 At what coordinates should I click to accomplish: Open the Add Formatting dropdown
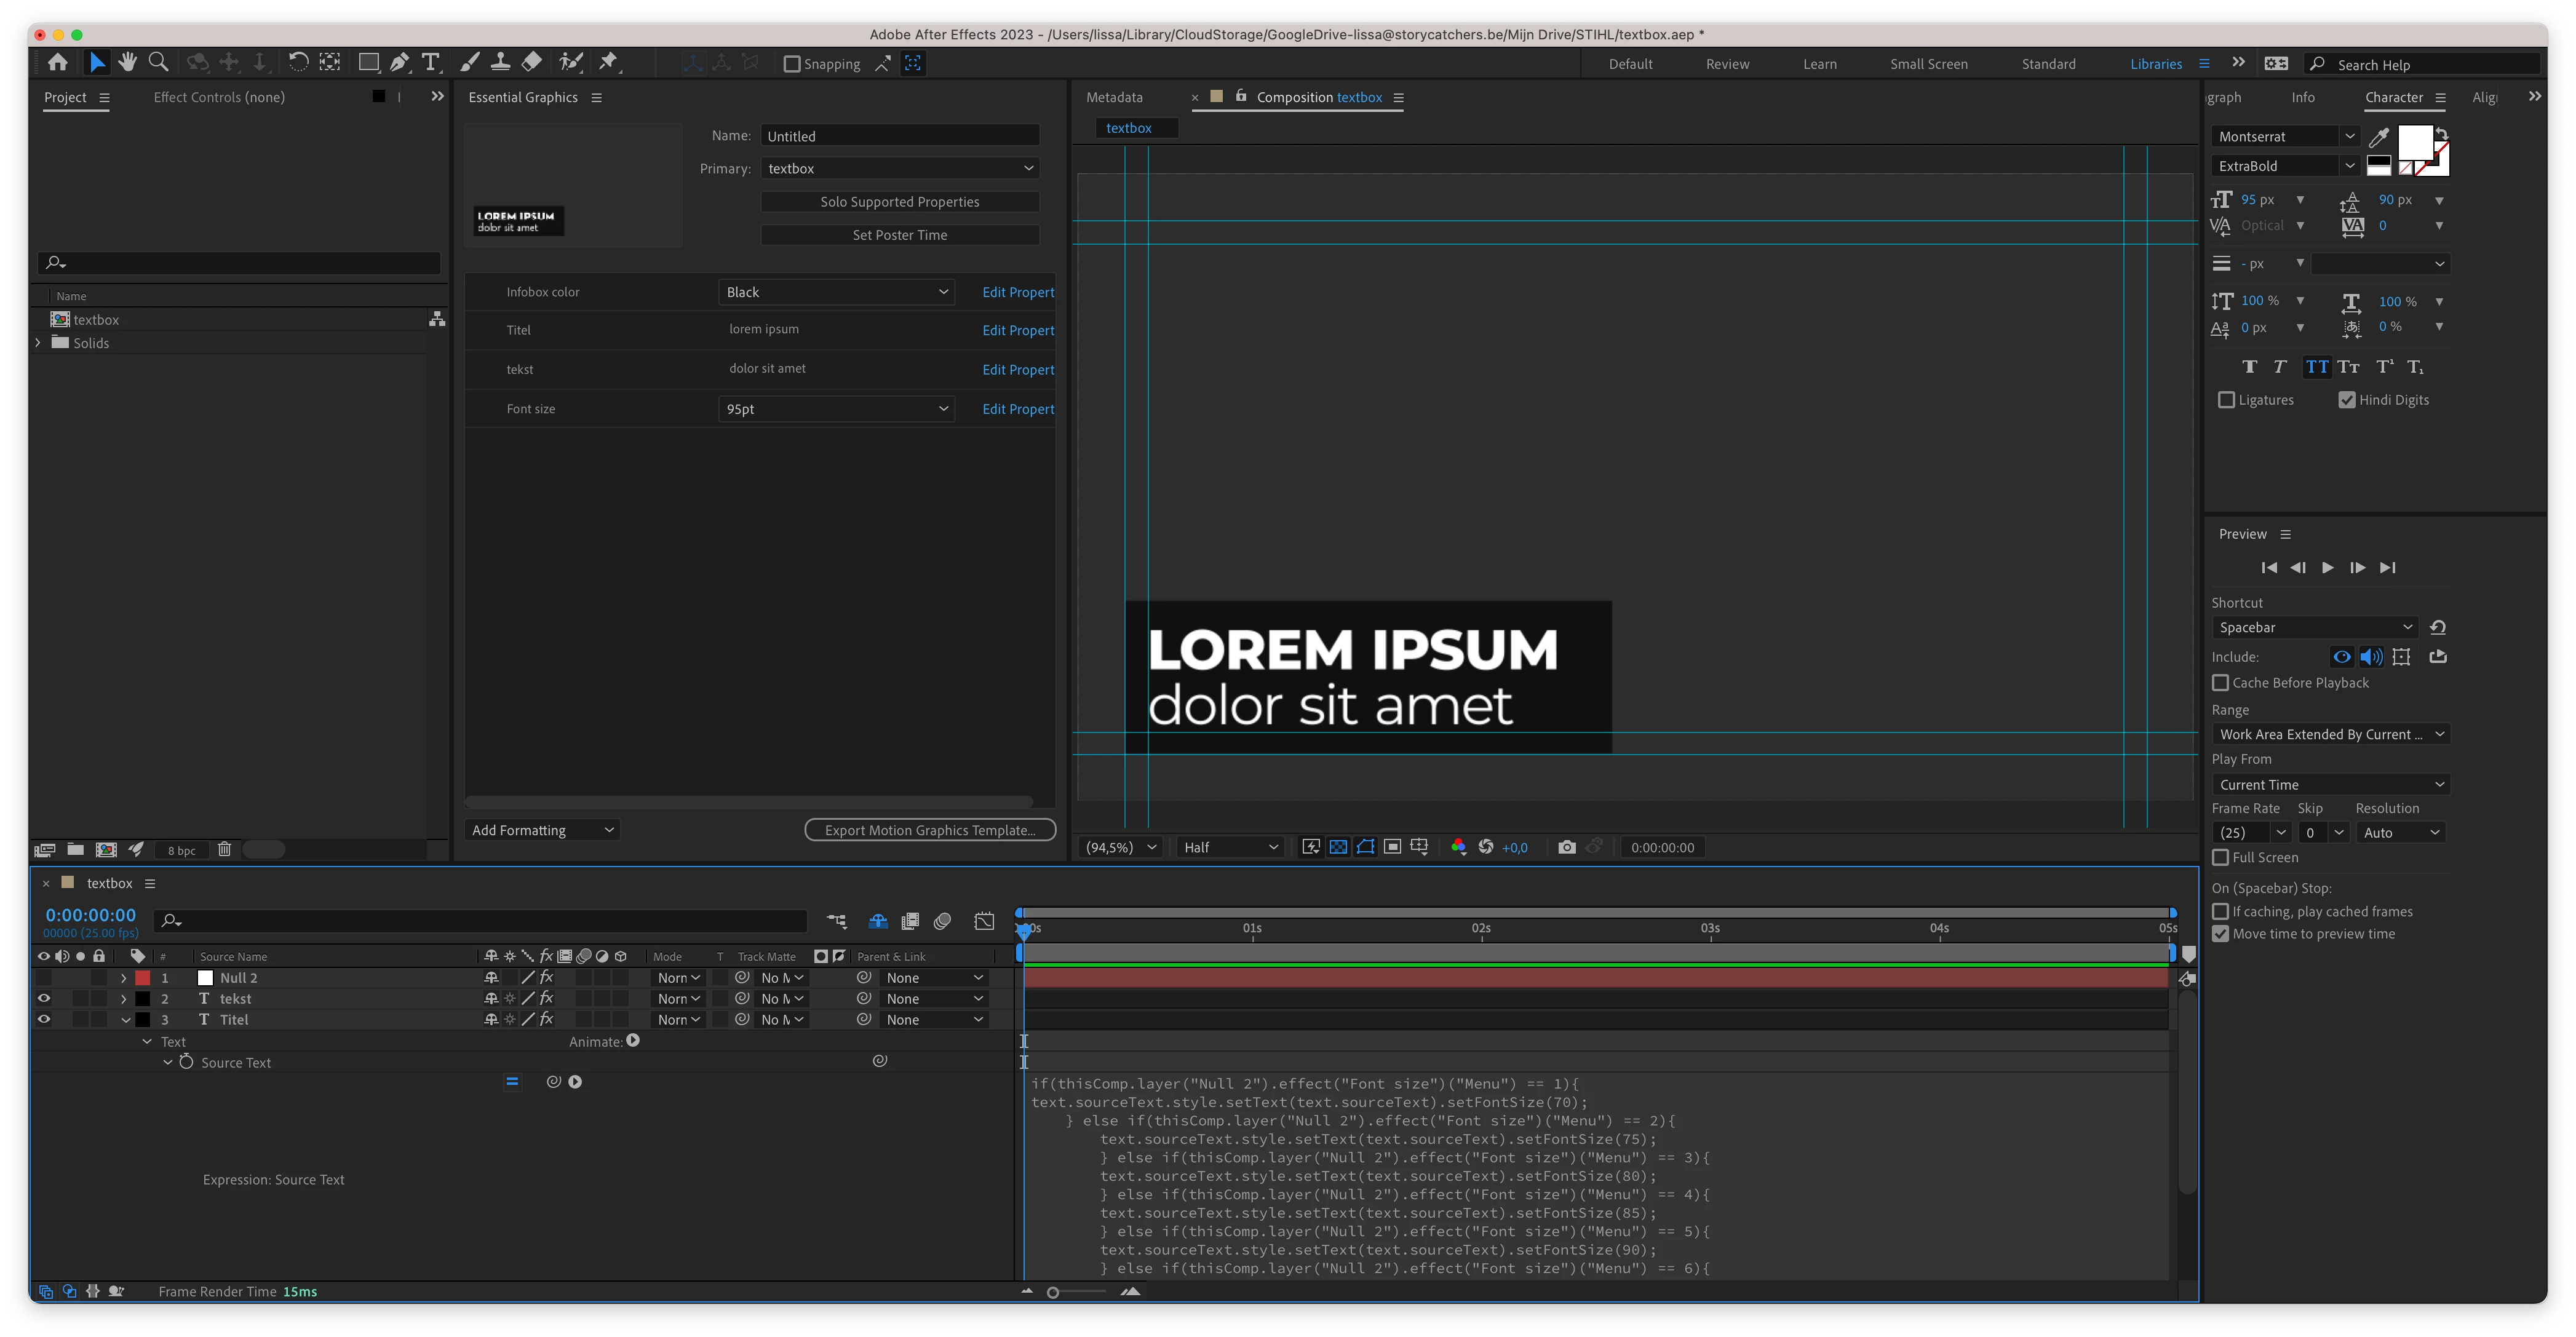(x=542, y=830)
